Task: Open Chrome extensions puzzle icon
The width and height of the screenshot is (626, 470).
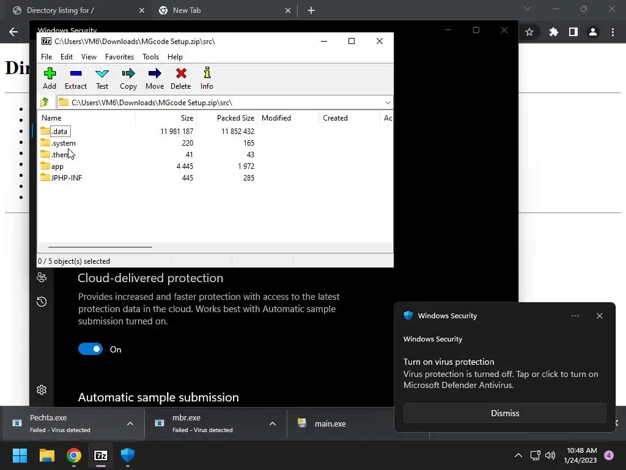Action: [x=553, y=32]
